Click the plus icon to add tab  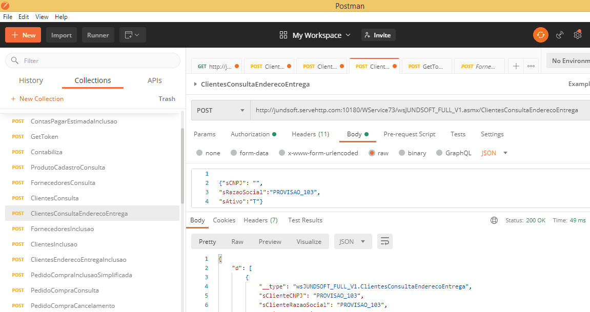point(516,66)
